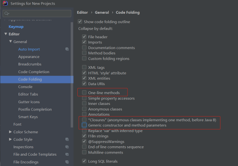This screenshot has width=238, height=166.
Task: Click the project-level icon beside Code Style
Action: click(x=67, y=139)
